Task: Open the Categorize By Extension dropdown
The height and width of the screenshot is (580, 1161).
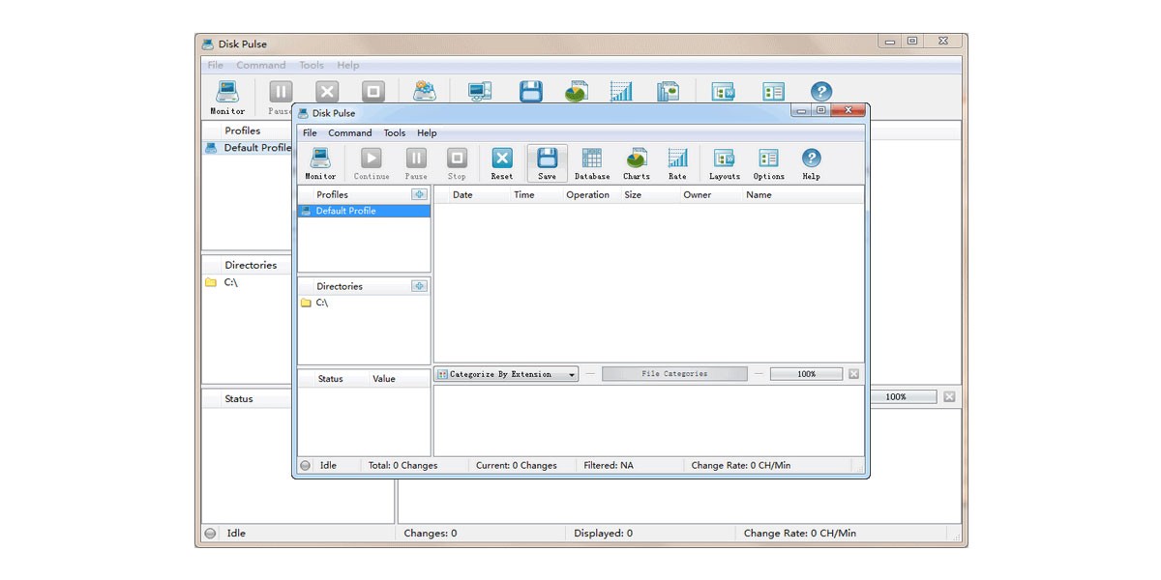Action: click(x=506, y=374)
